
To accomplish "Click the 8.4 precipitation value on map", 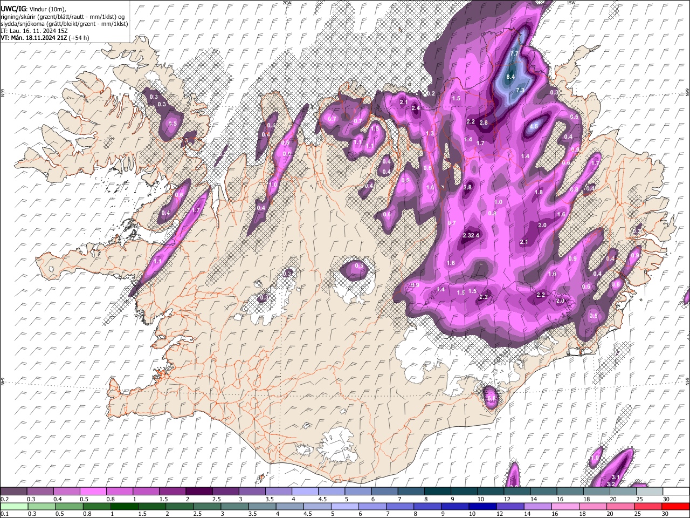I will pos(511,77).
